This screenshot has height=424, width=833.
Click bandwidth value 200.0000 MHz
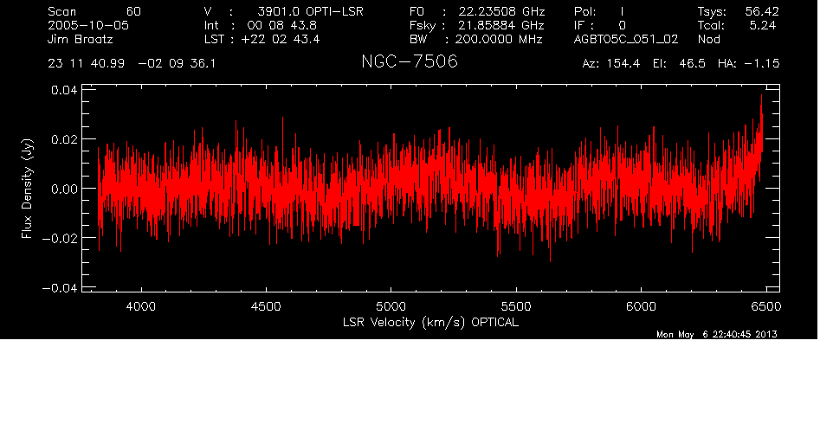click(499, 39)
